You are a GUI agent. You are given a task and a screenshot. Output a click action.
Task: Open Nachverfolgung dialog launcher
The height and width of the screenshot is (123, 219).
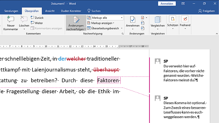(x=123, y=34)
